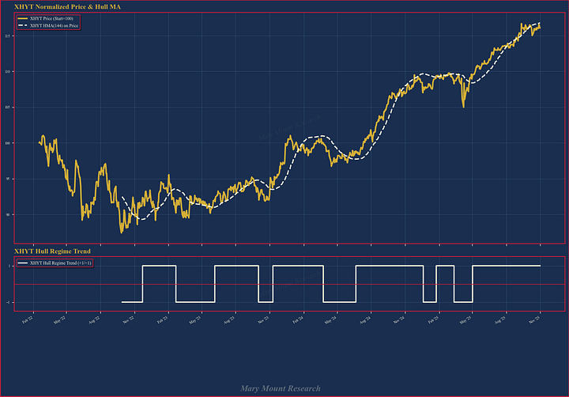Click the Aug '22 x-axis label
Image resolution: width=569 pixels, height=397 pixels.
tap(94, 319)
